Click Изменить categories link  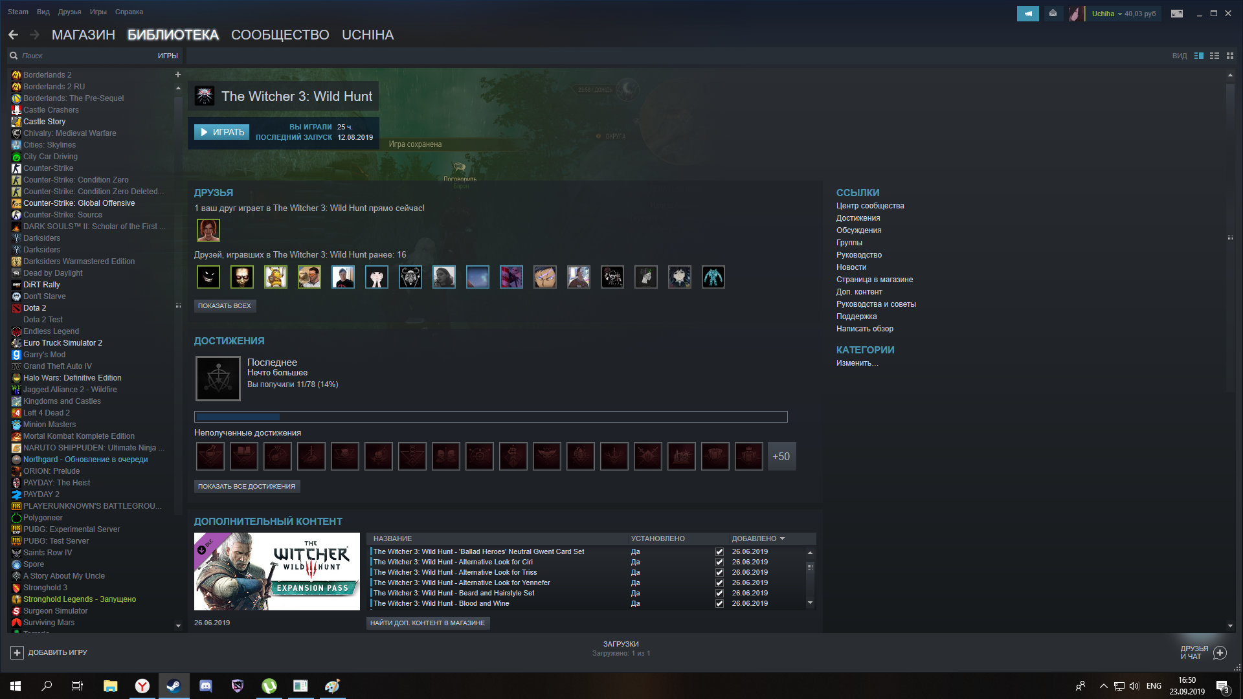pyautogui.click(x=857, y=363)
